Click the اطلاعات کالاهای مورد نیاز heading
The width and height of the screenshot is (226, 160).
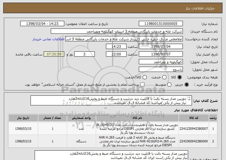tap(196, 110)
